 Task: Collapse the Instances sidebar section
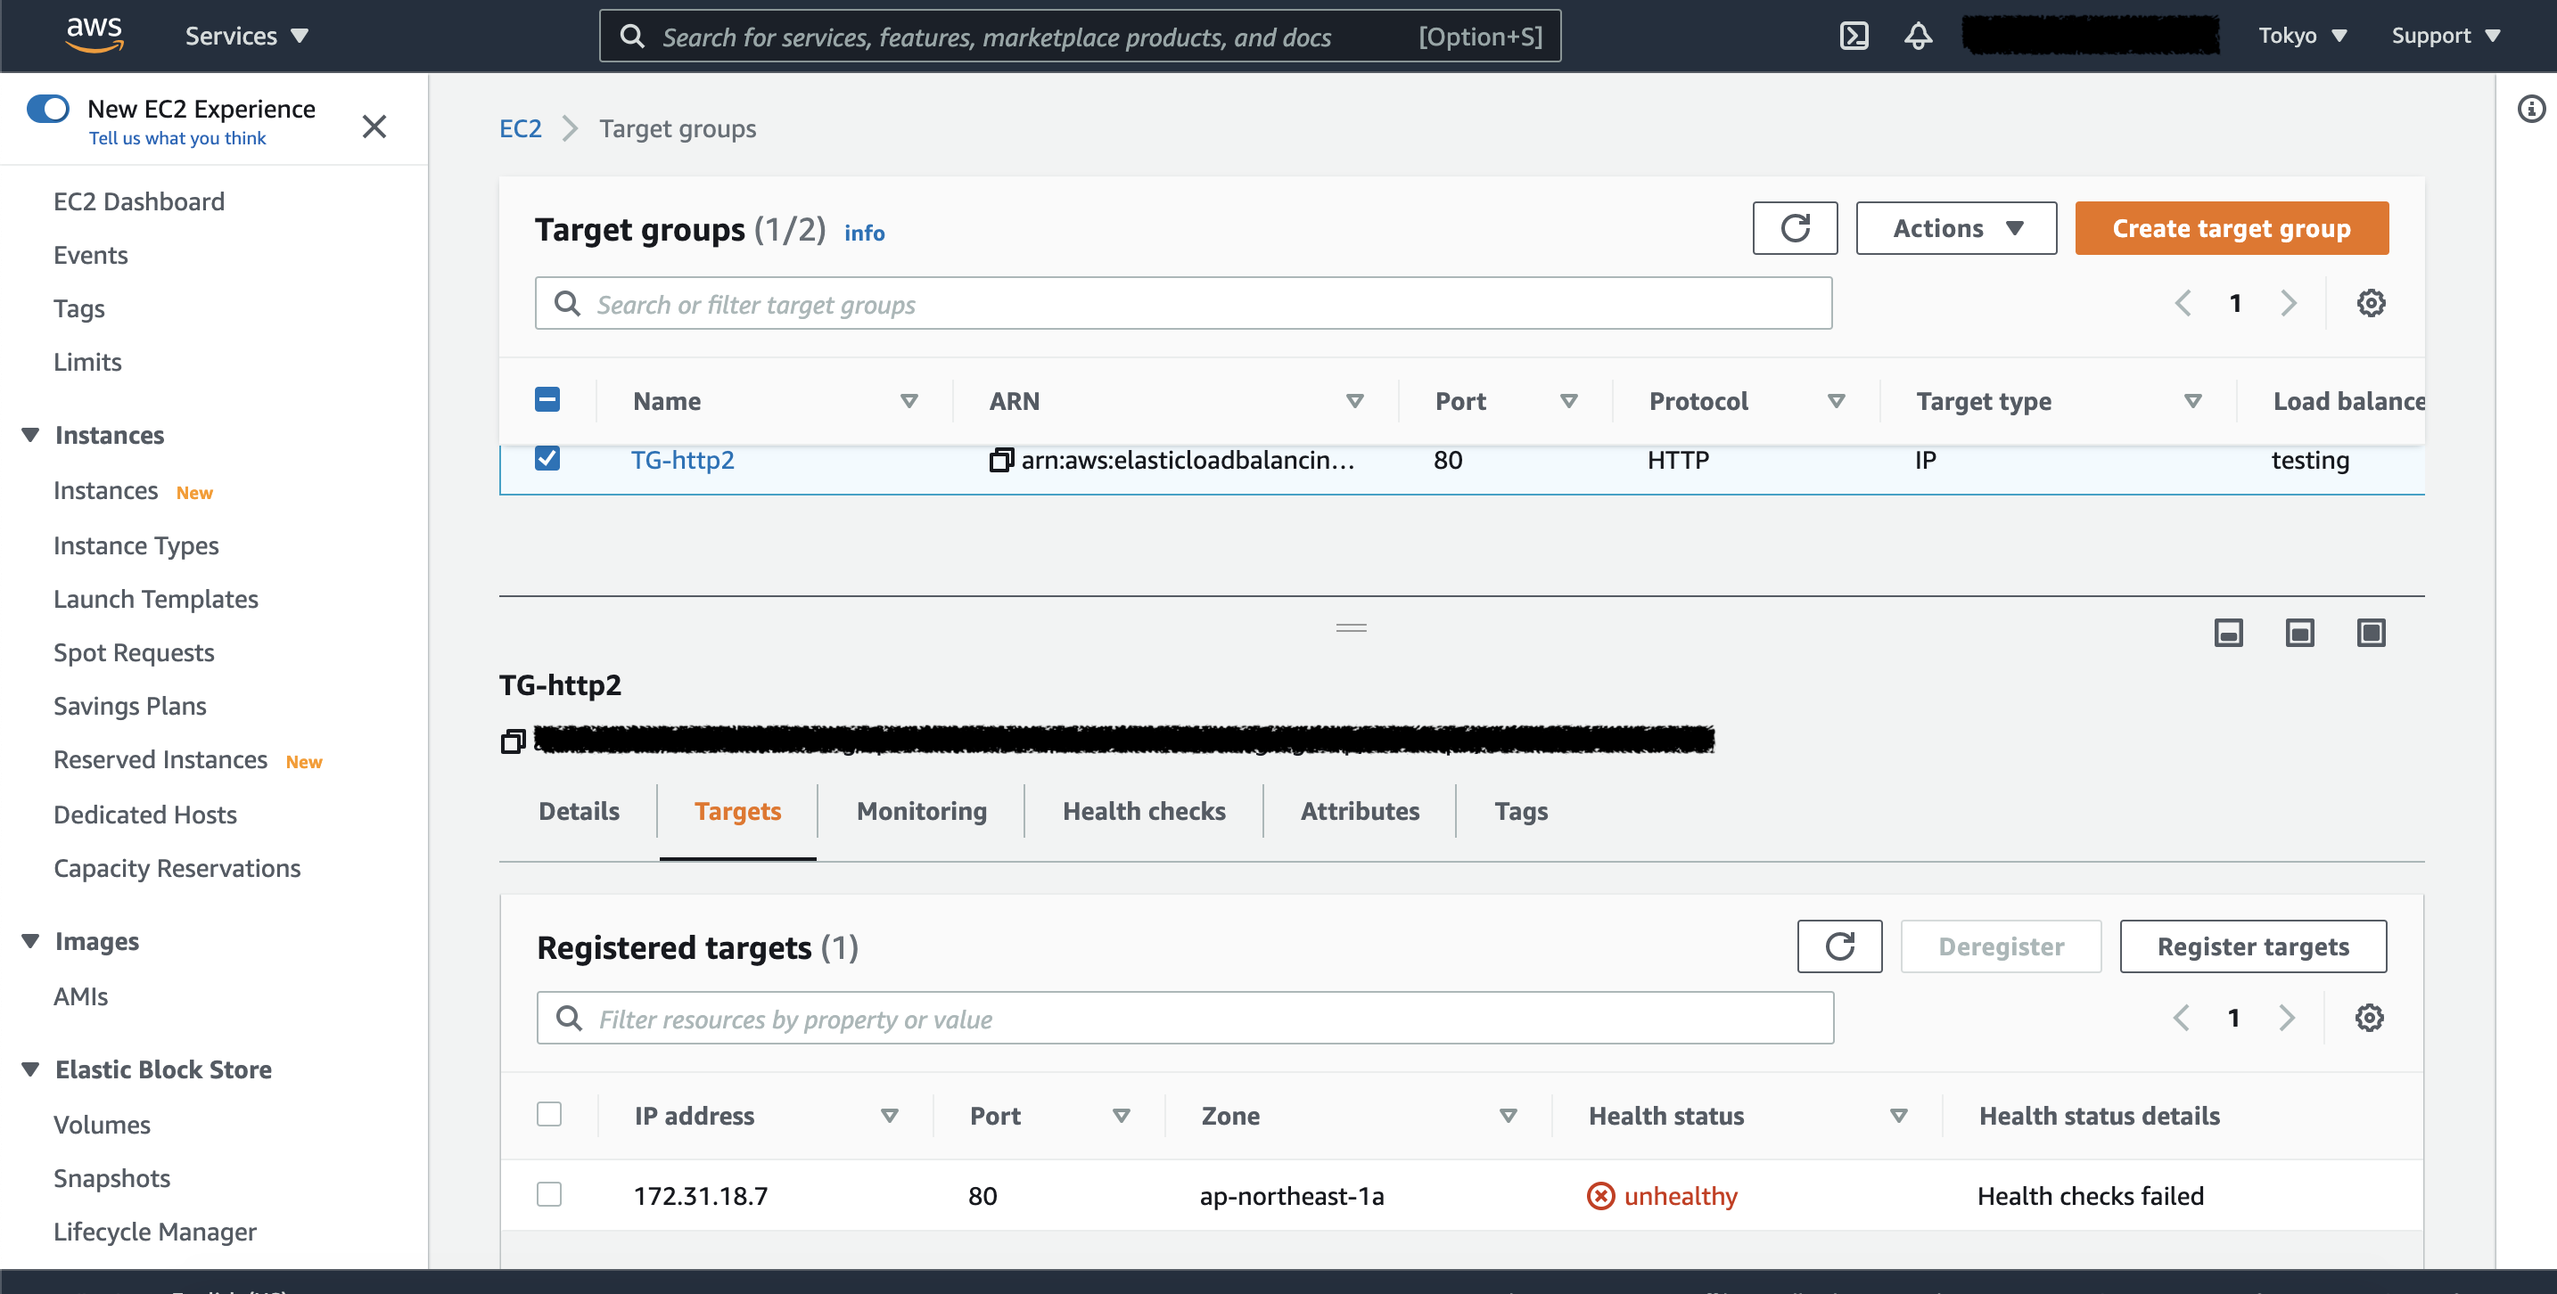coord(31,435)
